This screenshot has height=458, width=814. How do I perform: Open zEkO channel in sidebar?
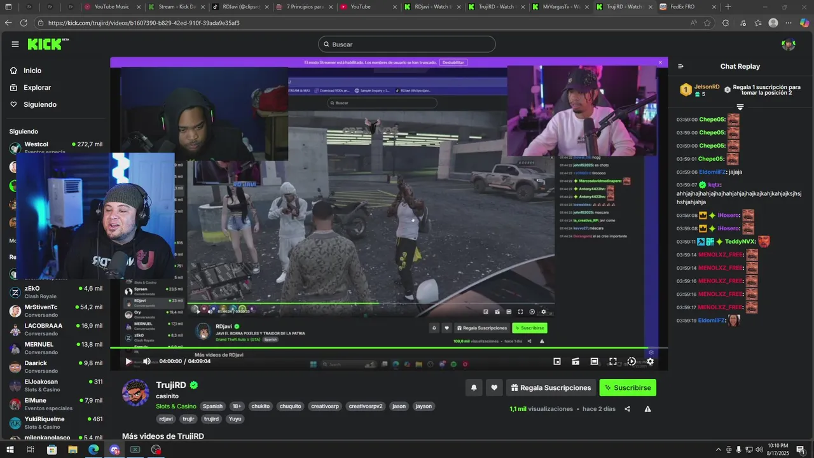(x=56, y=292)
